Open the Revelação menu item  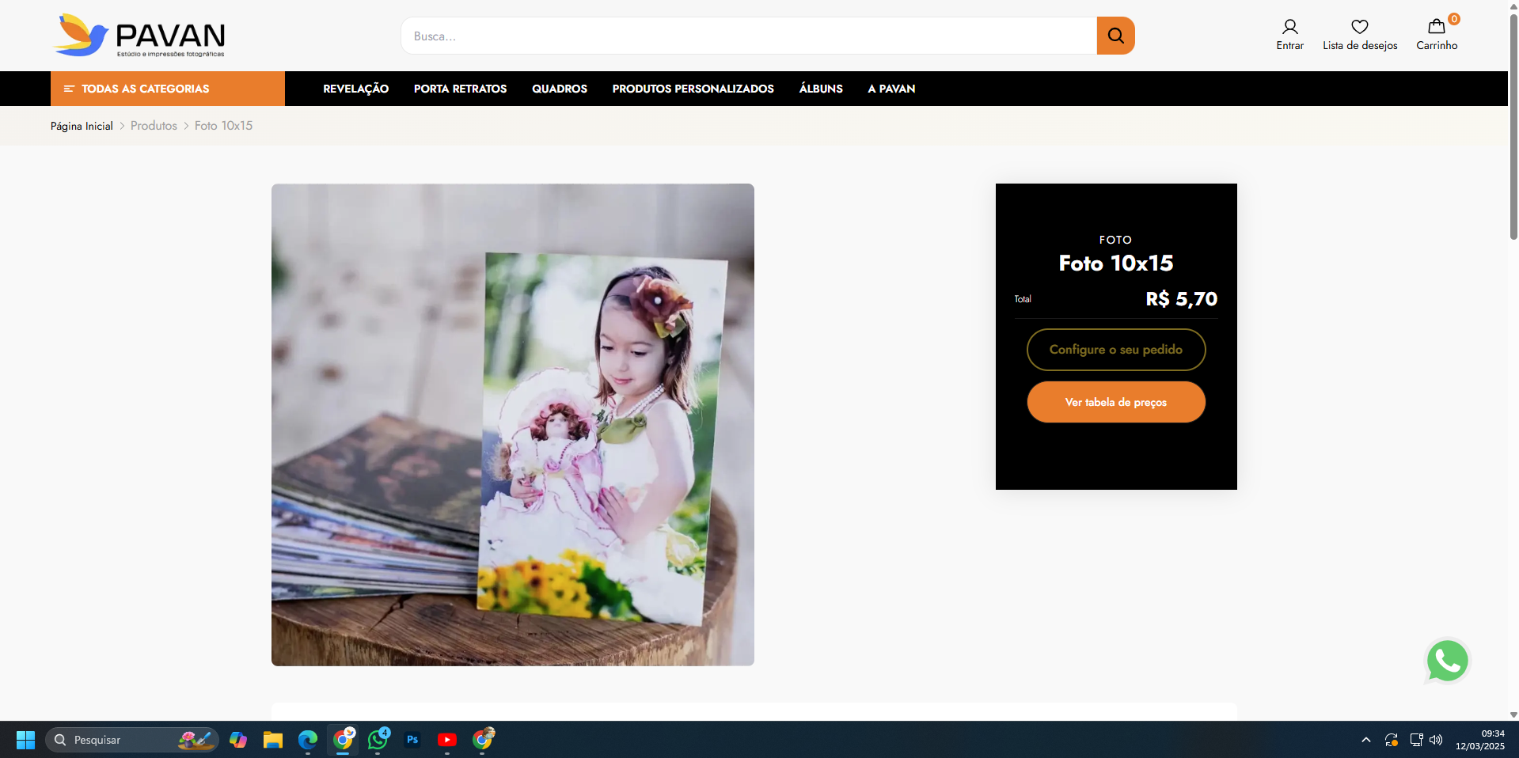point(355,89)
